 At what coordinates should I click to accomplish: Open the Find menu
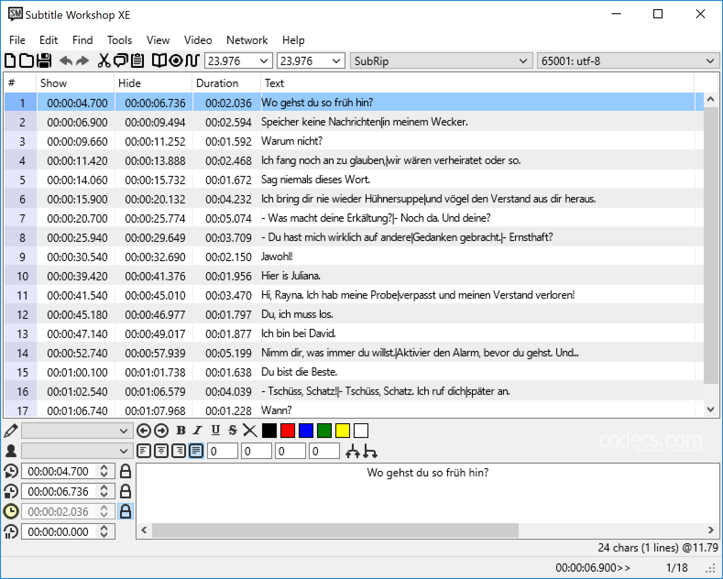[x=82, y=40]
